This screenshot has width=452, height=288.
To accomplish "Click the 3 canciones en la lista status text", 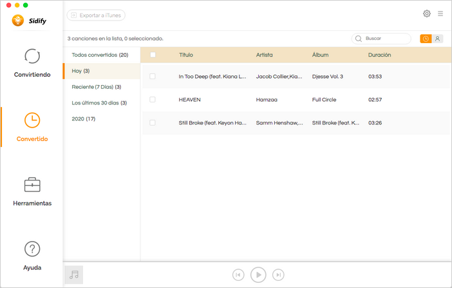I will 115,39.
